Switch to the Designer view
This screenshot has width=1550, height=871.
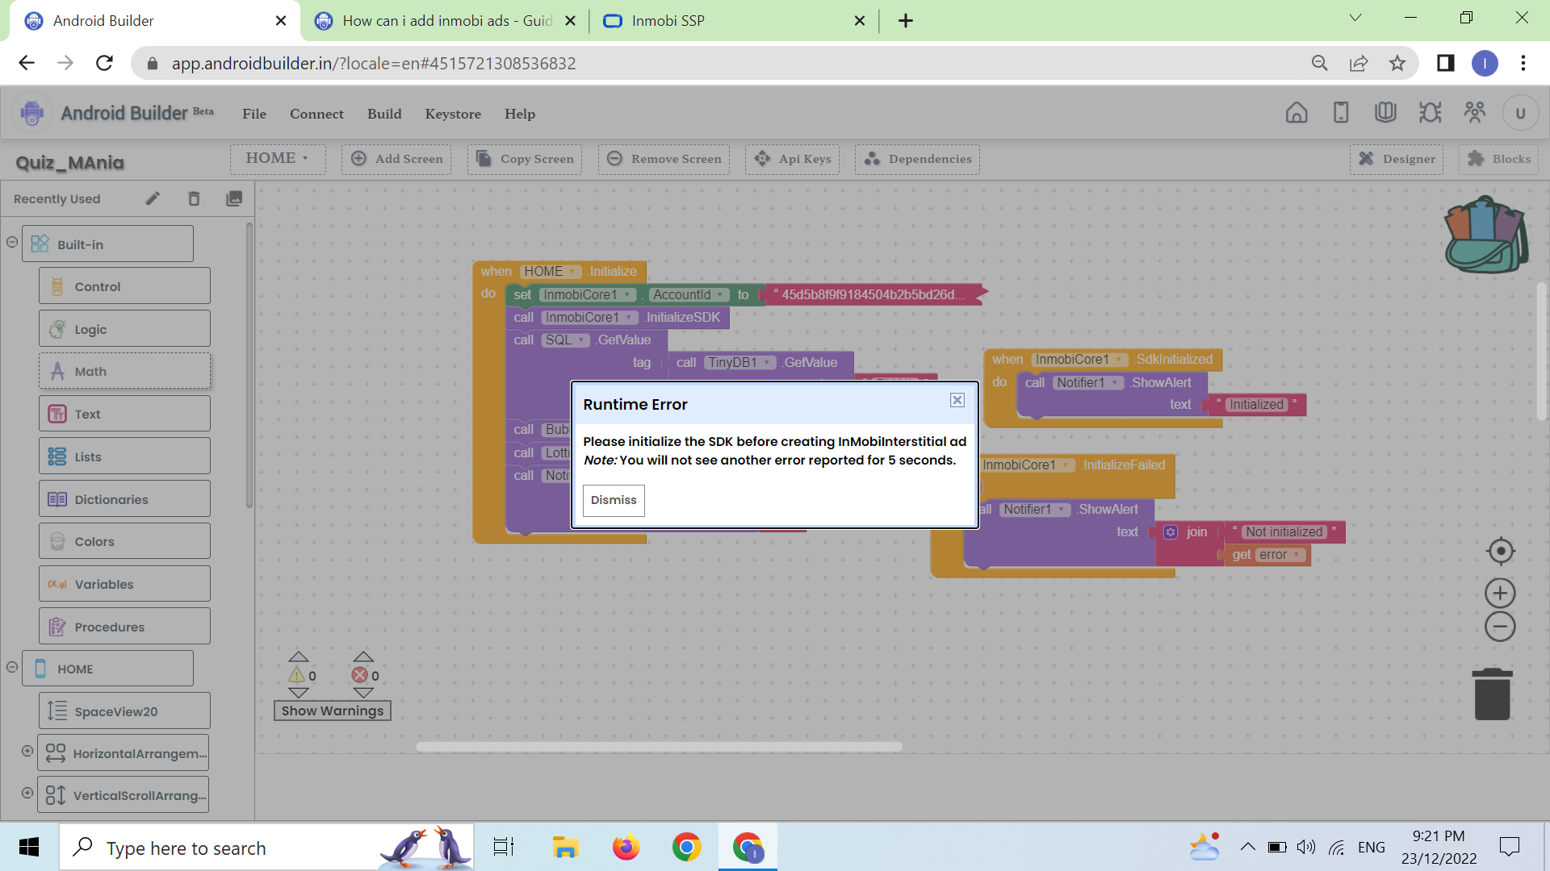click(1397, 159)
